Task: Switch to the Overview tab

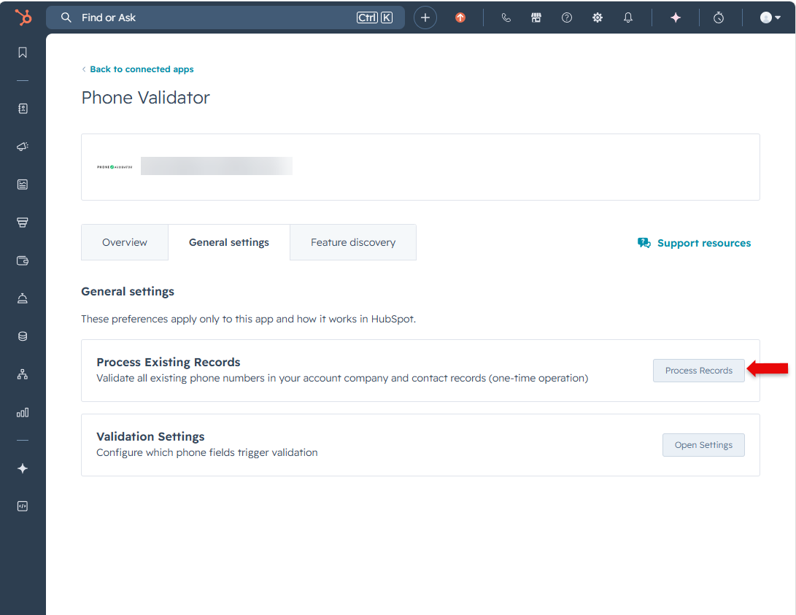Action: click(124, 242)
